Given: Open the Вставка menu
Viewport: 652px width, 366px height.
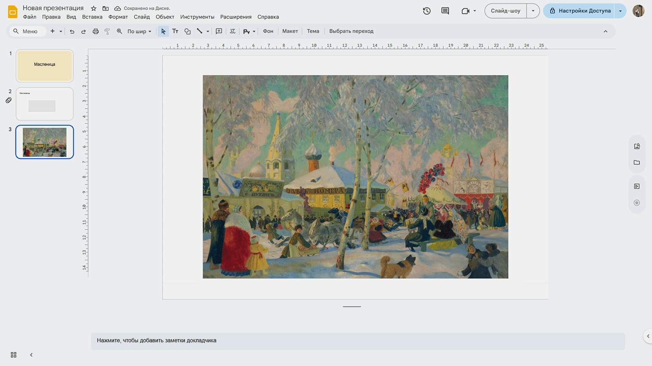Looking at the screenshot, I should point(92,17).
